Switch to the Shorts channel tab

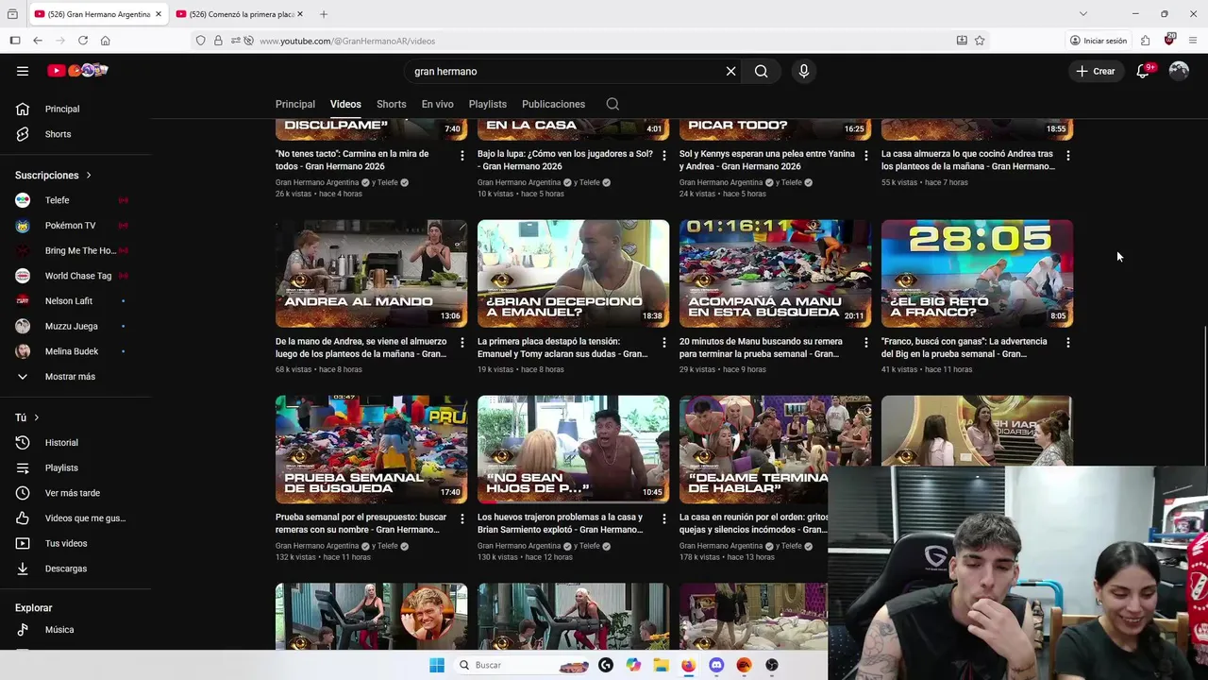pos(392,104)
